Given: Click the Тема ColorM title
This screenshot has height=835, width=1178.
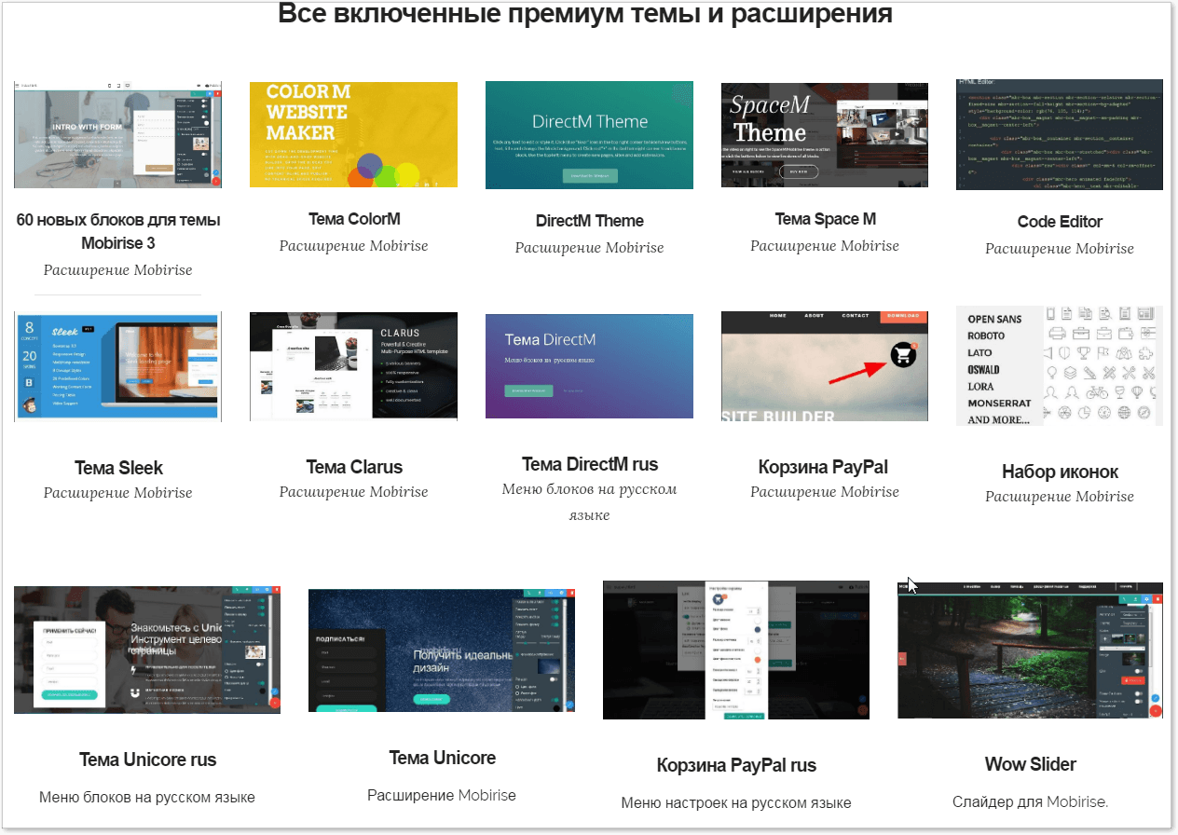Looking at the screenshot, I should coord(354,220).
